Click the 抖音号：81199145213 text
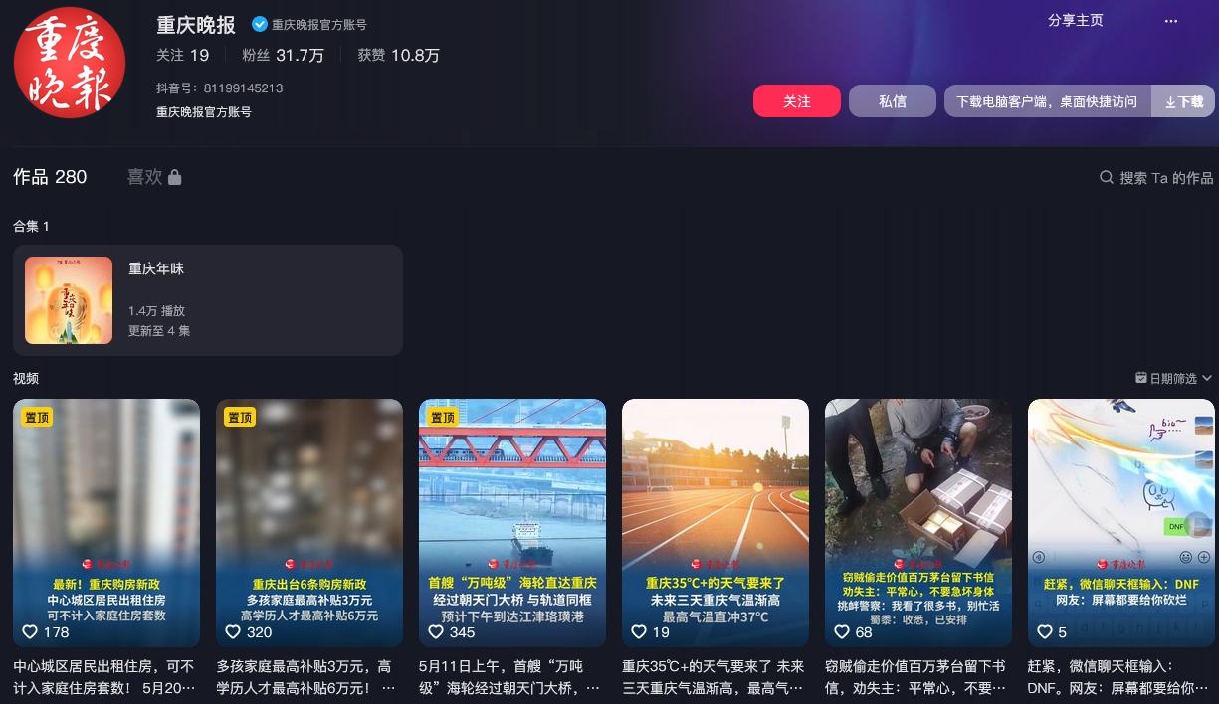This screenshot has width=1219, height=704. tap(220, 88)
